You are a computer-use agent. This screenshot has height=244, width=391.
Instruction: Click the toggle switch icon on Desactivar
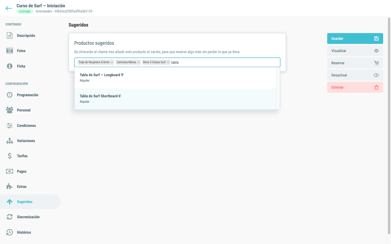click(376, 75)
